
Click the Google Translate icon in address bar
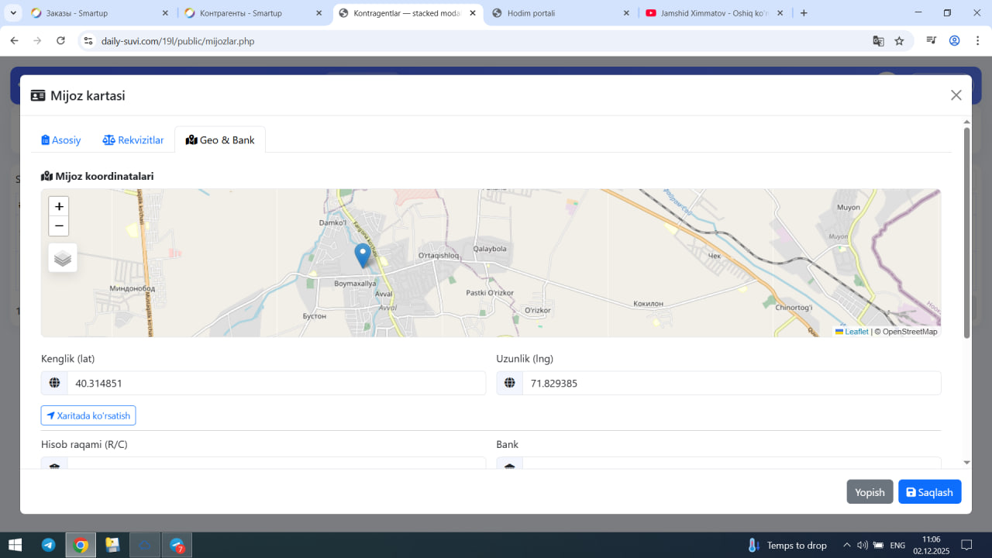pos(878,41)
